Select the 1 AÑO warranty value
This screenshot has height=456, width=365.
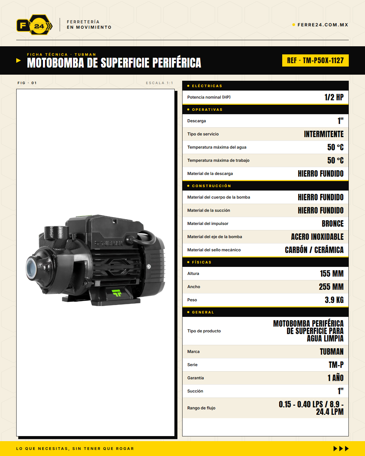pyautogui.click(x=336, y=378)
